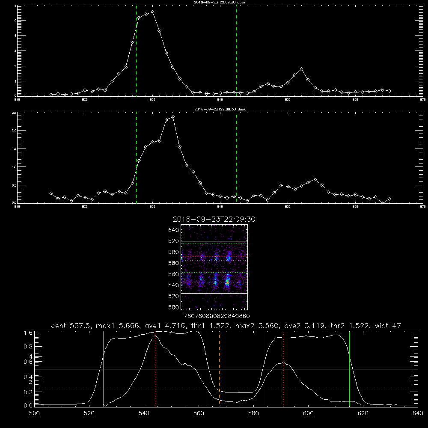
Task: Click the x-axis label '640' of the bottom plot
Action: [x=418, y=413]
